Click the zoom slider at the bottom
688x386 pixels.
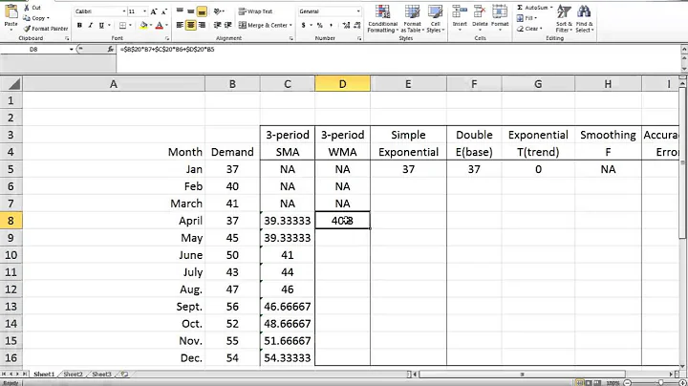point(661,383)
